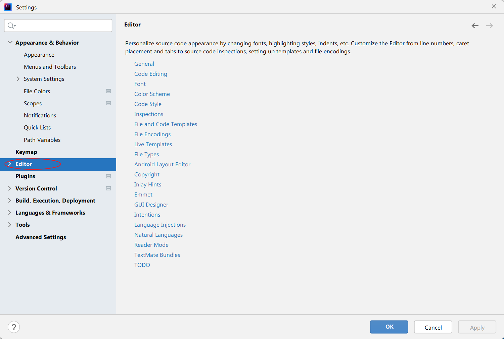Screen dimensions: 504x339
Task: Go back using the left arrow
Action: coord(475,25)
